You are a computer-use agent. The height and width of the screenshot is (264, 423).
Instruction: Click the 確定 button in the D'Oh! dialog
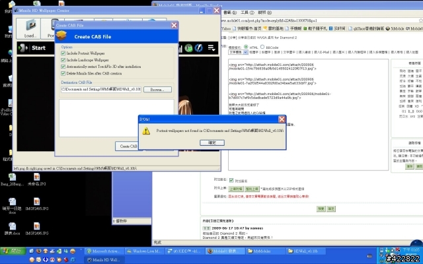pos(212,143)
